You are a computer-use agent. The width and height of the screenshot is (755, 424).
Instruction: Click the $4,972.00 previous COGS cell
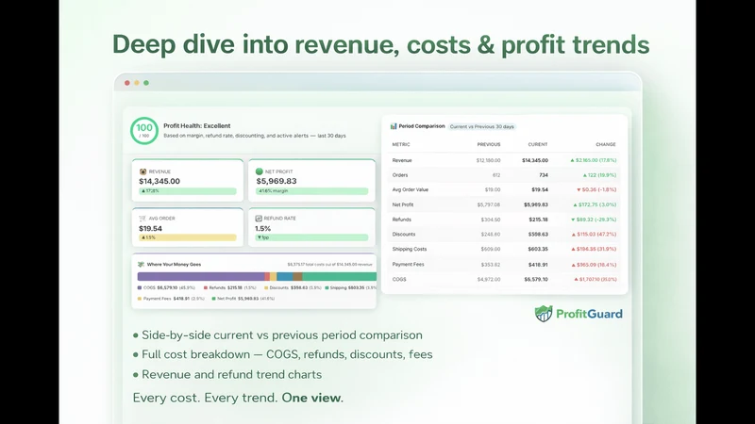489,279
